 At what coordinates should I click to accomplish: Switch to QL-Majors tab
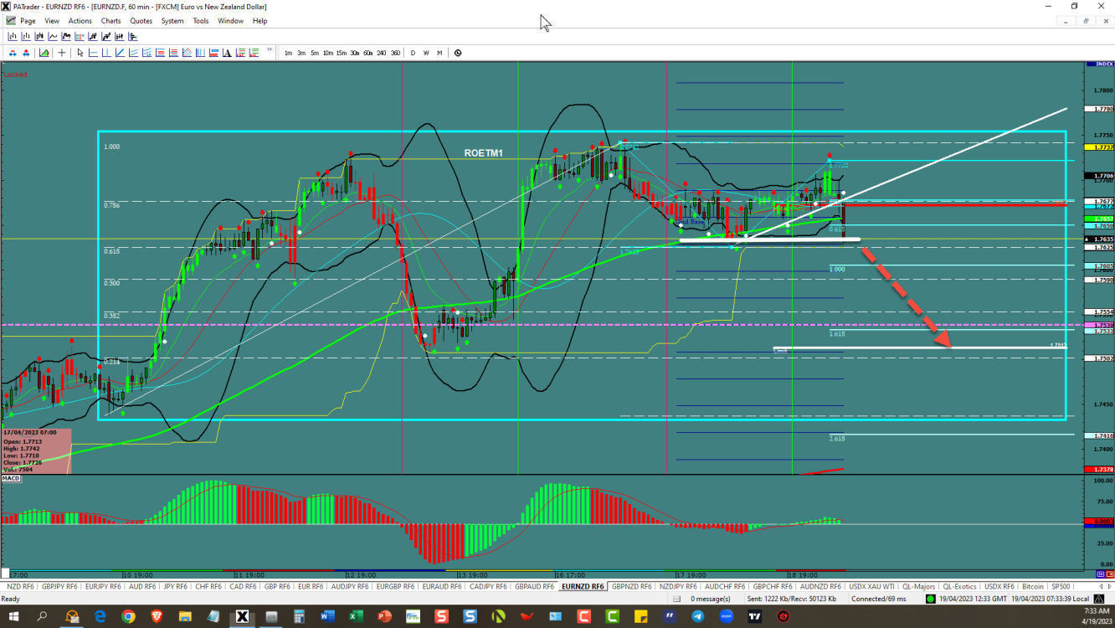tap(918, 586)
